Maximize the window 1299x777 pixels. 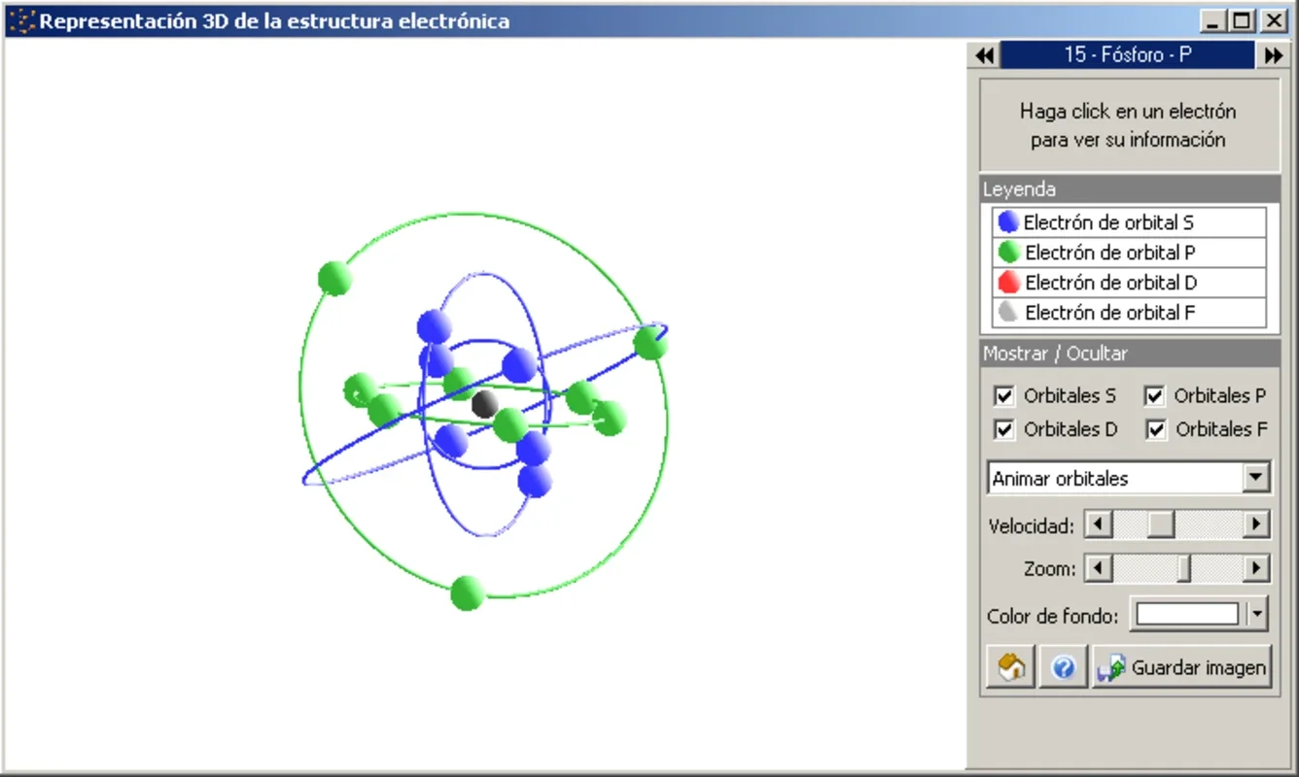[x=1242, y=20]
